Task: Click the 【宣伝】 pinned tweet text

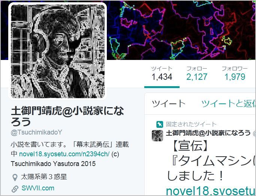Action: tap(190, 145)
